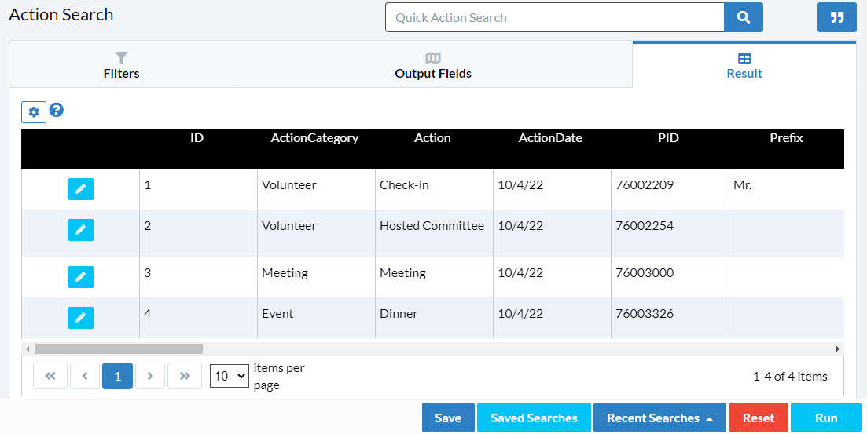Image resolution: width=867 pixels, height=434 pixels.
Task: Click the Save button
Action: click(448, 418)
